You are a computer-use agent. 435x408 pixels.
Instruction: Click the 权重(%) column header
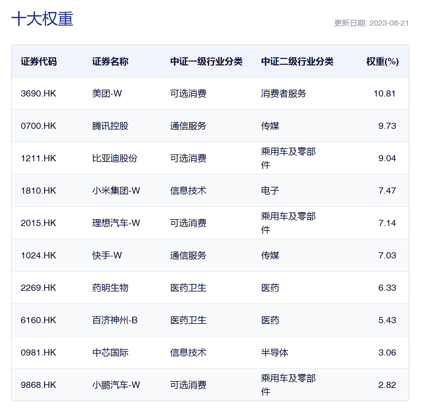[382, 61]
